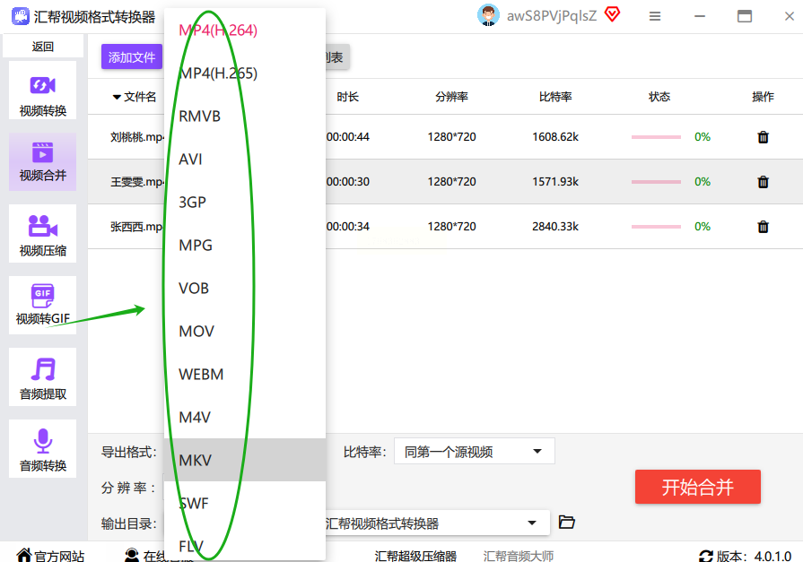Open the 音频提取 audio extraction tool
Viewport: 803px width, 562px height.
coord(42,377)
